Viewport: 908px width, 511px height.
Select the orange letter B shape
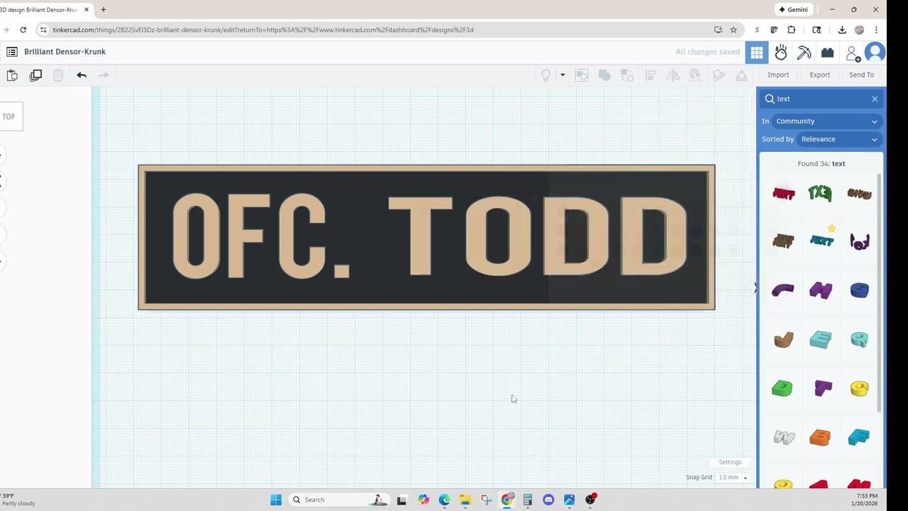820,437
